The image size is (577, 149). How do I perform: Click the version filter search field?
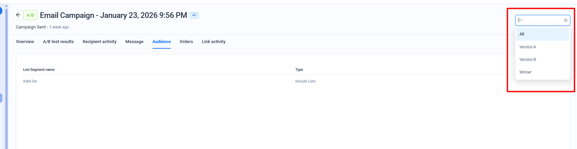tap(540, 20)
